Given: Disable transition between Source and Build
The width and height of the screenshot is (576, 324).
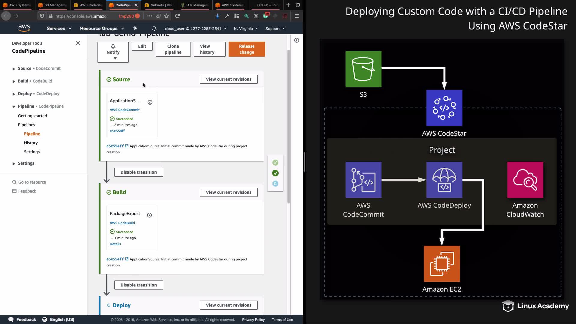Looking at the screenshot, I should tap(139, 172).
